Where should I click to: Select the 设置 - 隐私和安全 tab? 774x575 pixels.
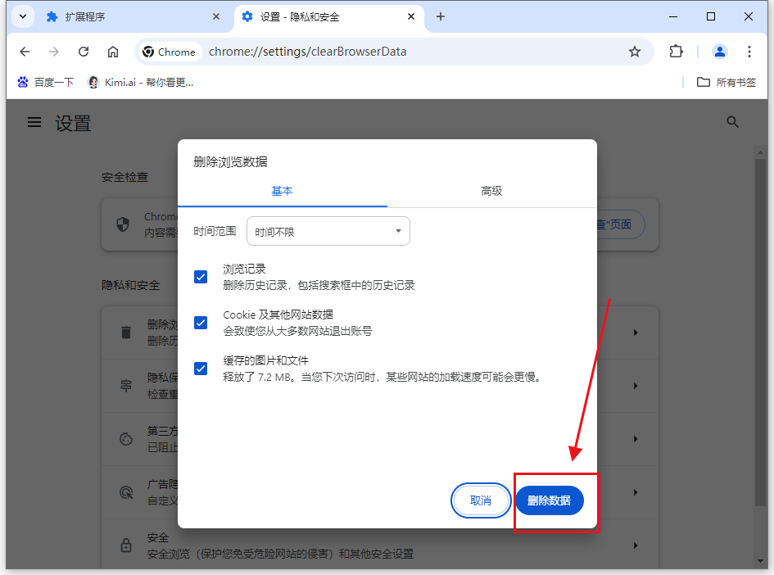click(328, 16)
